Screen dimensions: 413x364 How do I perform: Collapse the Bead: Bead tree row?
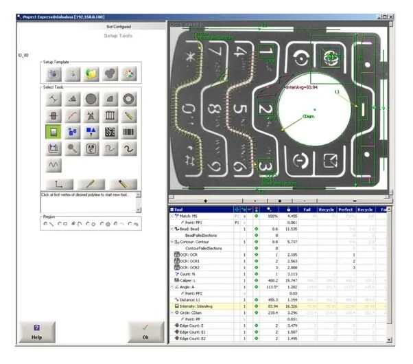(172, 229)
